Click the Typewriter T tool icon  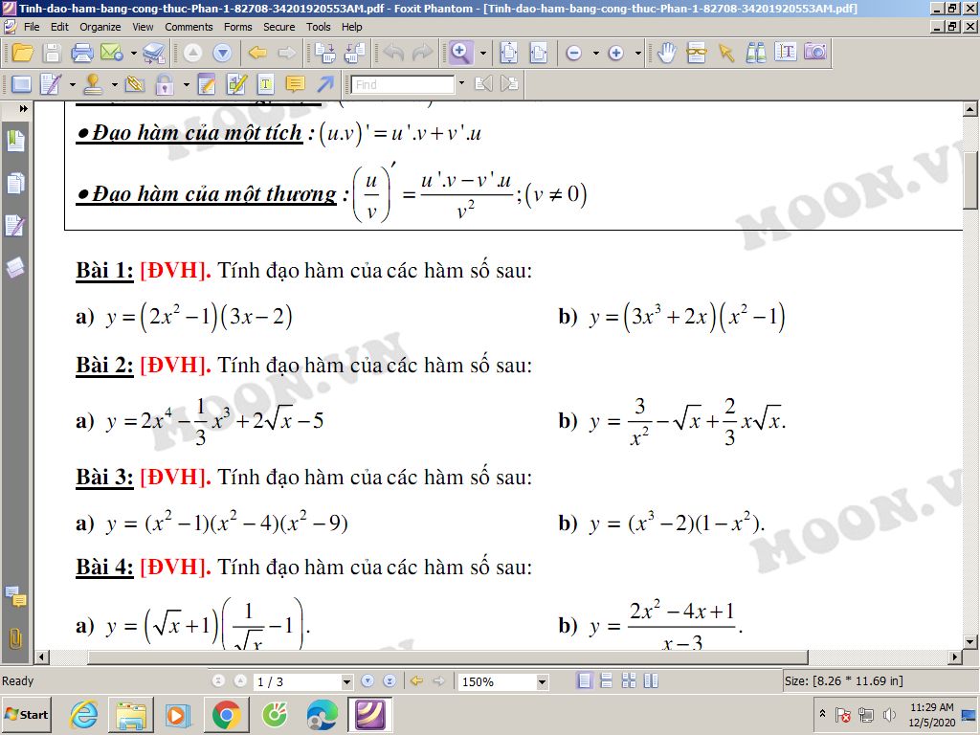(266, 84)
